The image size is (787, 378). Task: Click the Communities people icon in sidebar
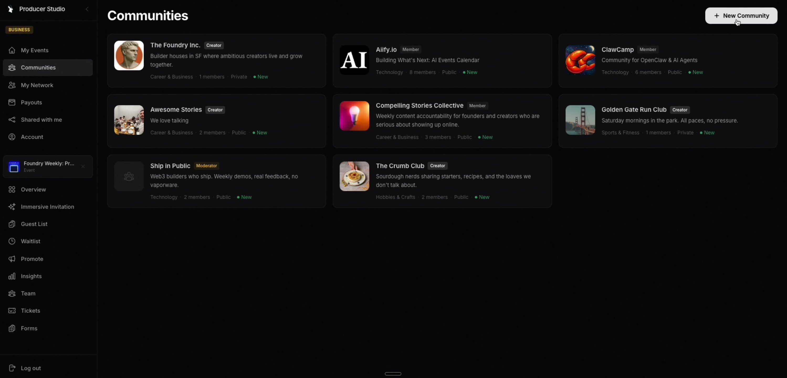pos(12,67)
